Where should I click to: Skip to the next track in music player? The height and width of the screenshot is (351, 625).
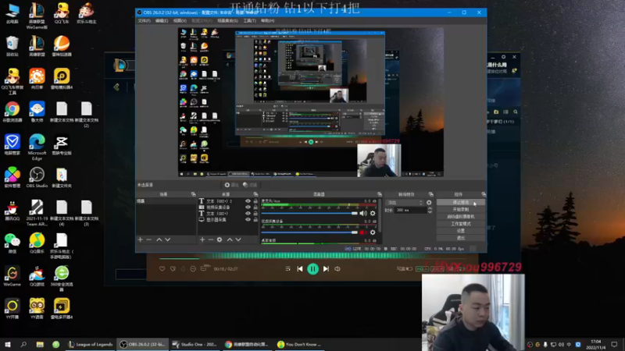click(x=326, y=269)
